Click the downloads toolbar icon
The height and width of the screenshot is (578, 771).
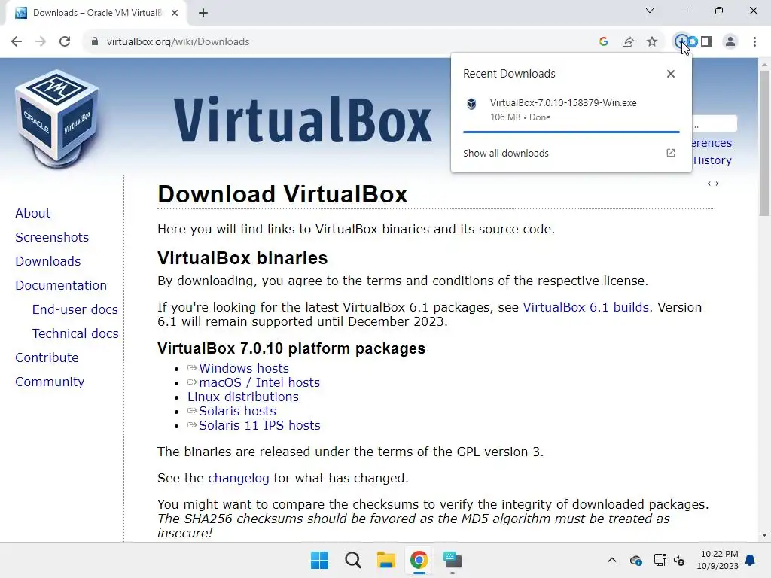(x=681, y=42)
